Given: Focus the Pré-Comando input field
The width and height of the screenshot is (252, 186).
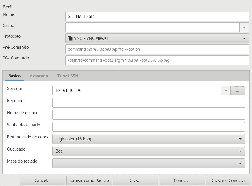Looking at the screenshot, I should (x=157, y=49).
